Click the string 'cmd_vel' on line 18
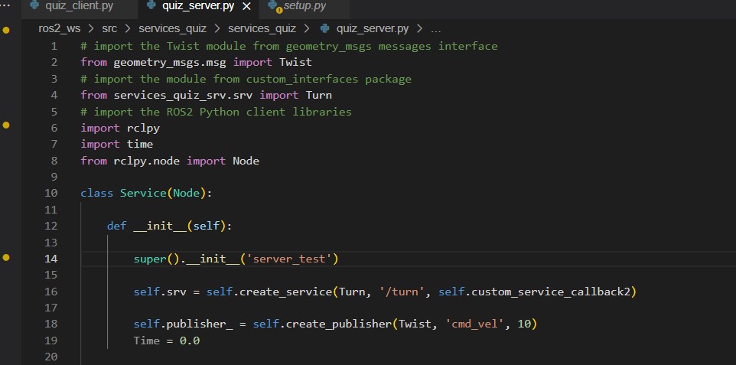736x365 pixels. 474,324
